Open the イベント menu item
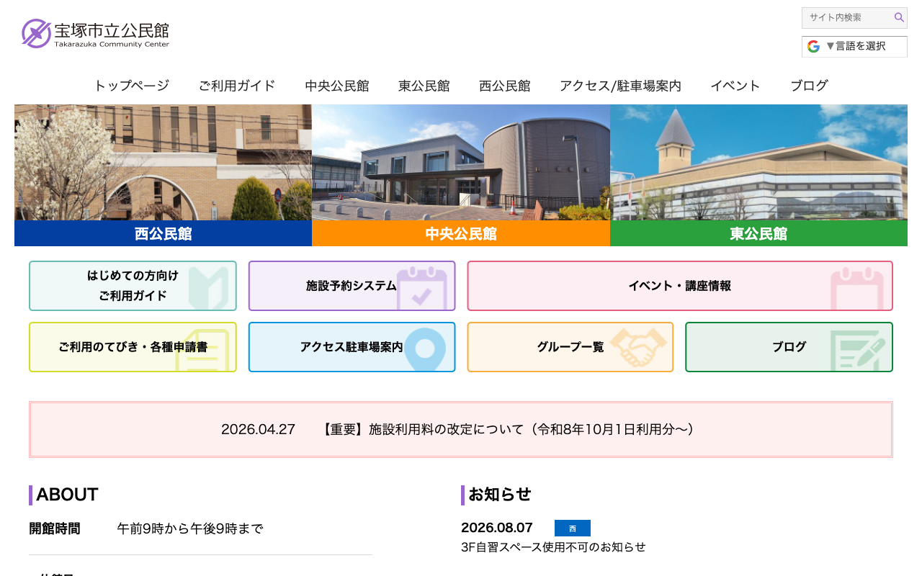Image resolution: width=922 pixels, height=576 pixels. [735, 86]
